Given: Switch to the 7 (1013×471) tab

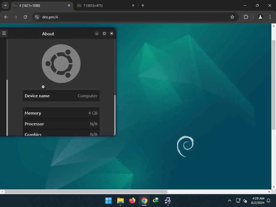Looking at the screenshot, I should (x=106, y=5).
